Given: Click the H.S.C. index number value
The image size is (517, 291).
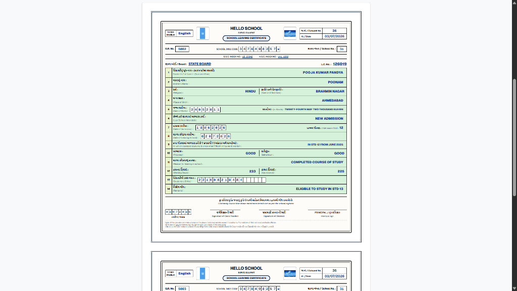Looking at the screenshot, I should pyautogui.click(x=283, y=57).
